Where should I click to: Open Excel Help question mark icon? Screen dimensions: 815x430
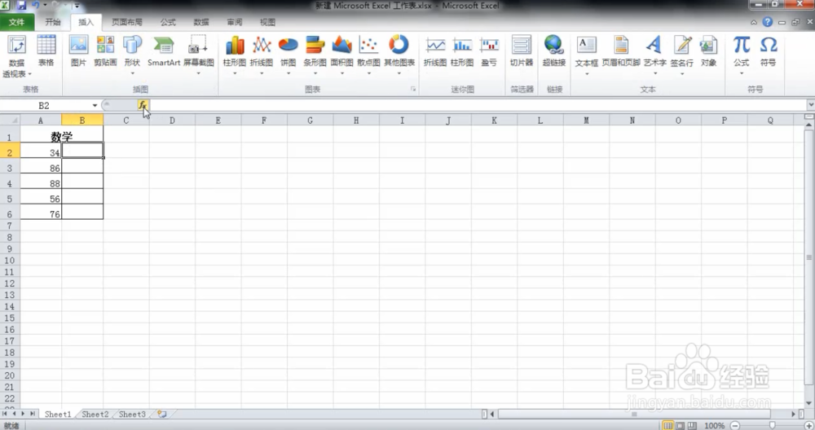click(767, 22)
